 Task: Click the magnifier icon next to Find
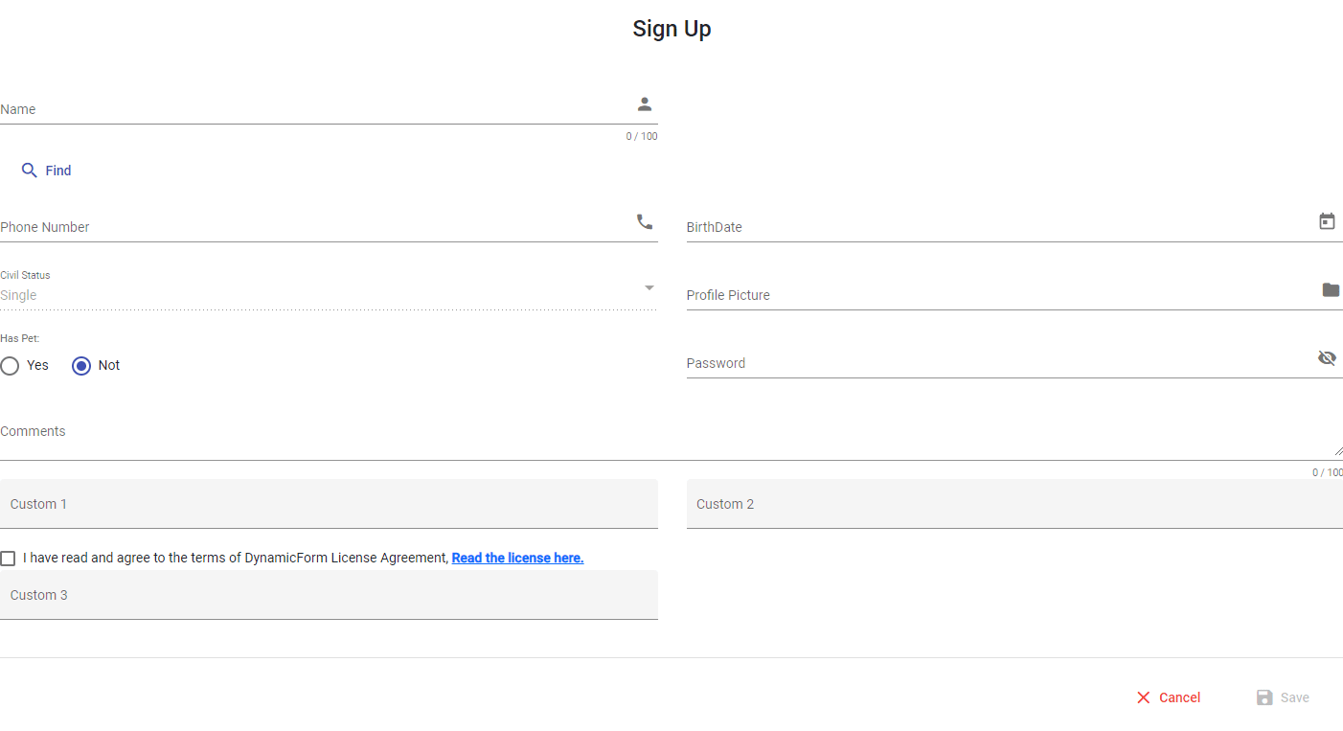pyautogui.click(x=30, y=171)
